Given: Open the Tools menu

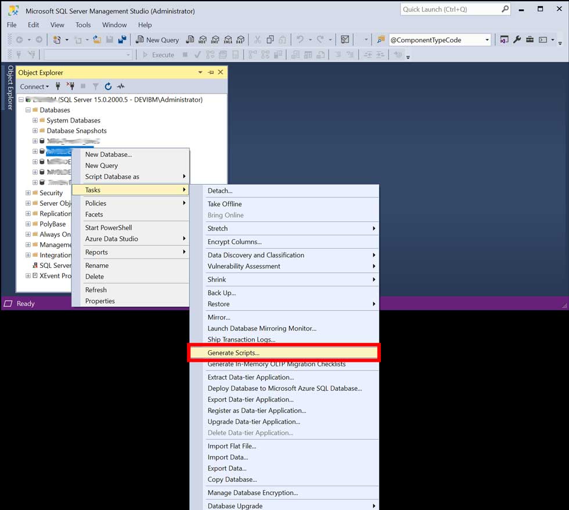Looking at the screenshot, I should 83,24.
